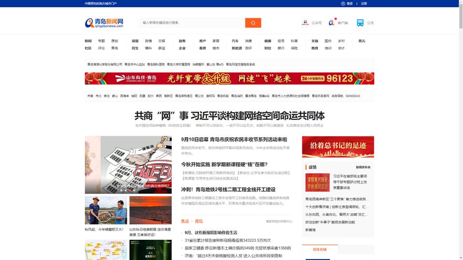Click the 市南 district link
Viewport: 463px width, 260px height.
[90, 96]
